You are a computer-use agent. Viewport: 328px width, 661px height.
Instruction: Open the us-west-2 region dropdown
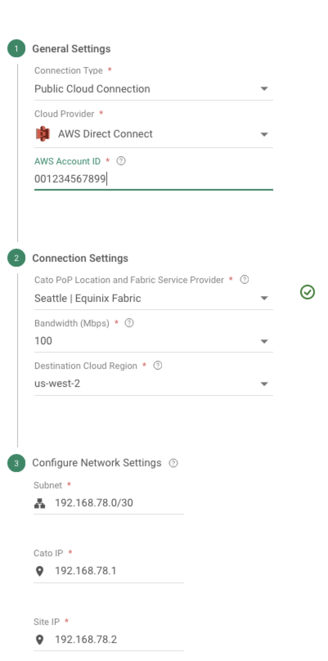click(264, 384)
